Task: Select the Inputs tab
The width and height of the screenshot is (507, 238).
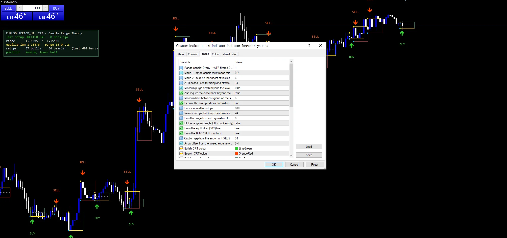Action: (205, 54)
